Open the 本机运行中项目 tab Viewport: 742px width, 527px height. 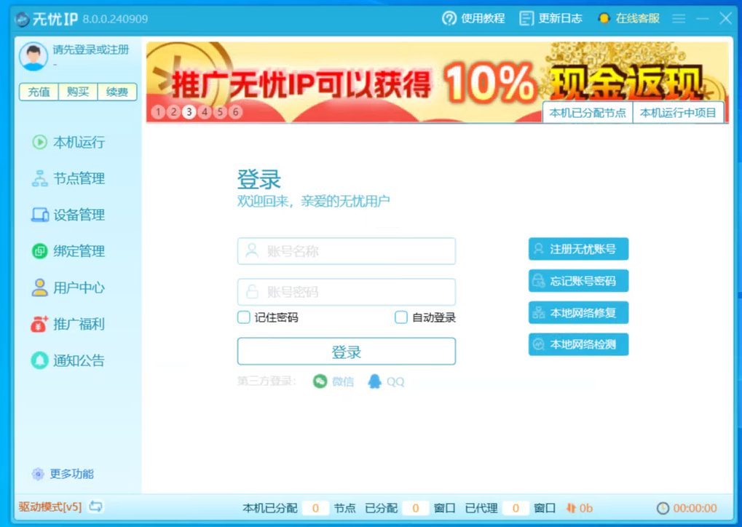coord(678,113)
